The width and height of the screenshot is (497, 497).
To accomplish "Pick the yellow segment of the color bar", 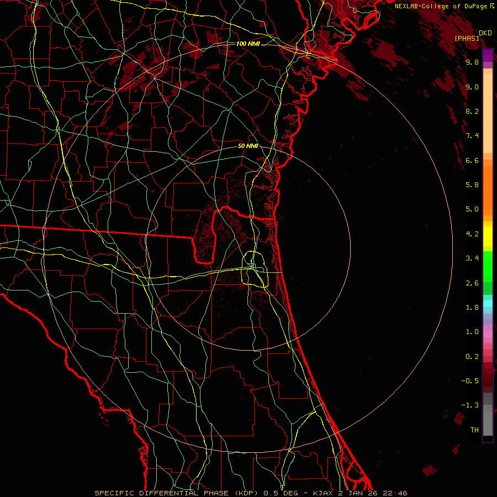I will click(488, 236).
